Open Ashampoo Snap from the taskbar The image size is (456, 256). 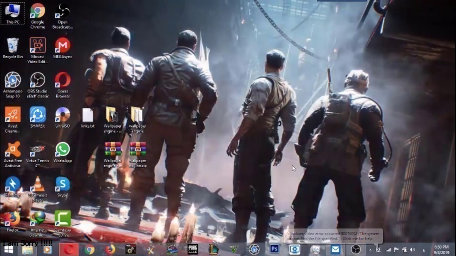(254, 250)
